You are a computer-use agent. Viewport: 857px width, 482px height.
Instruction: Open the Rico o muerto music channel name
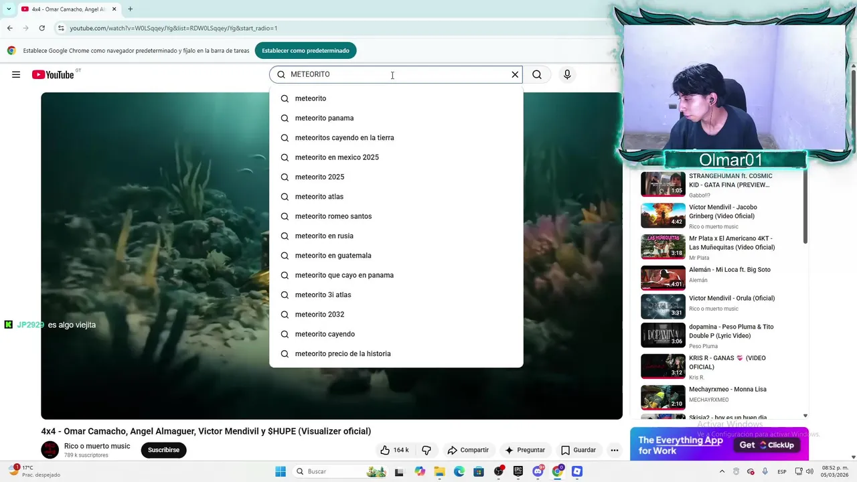[97, 446]
